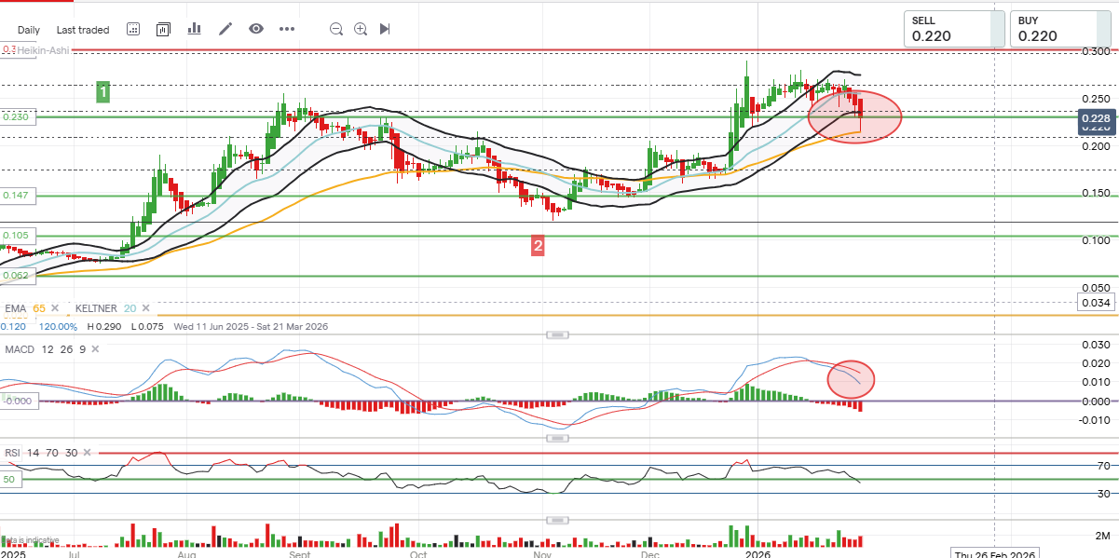Jump to latest candle with skip-forward icon
This screenshot has height=558, width=1119.
[x=385, y=29]
